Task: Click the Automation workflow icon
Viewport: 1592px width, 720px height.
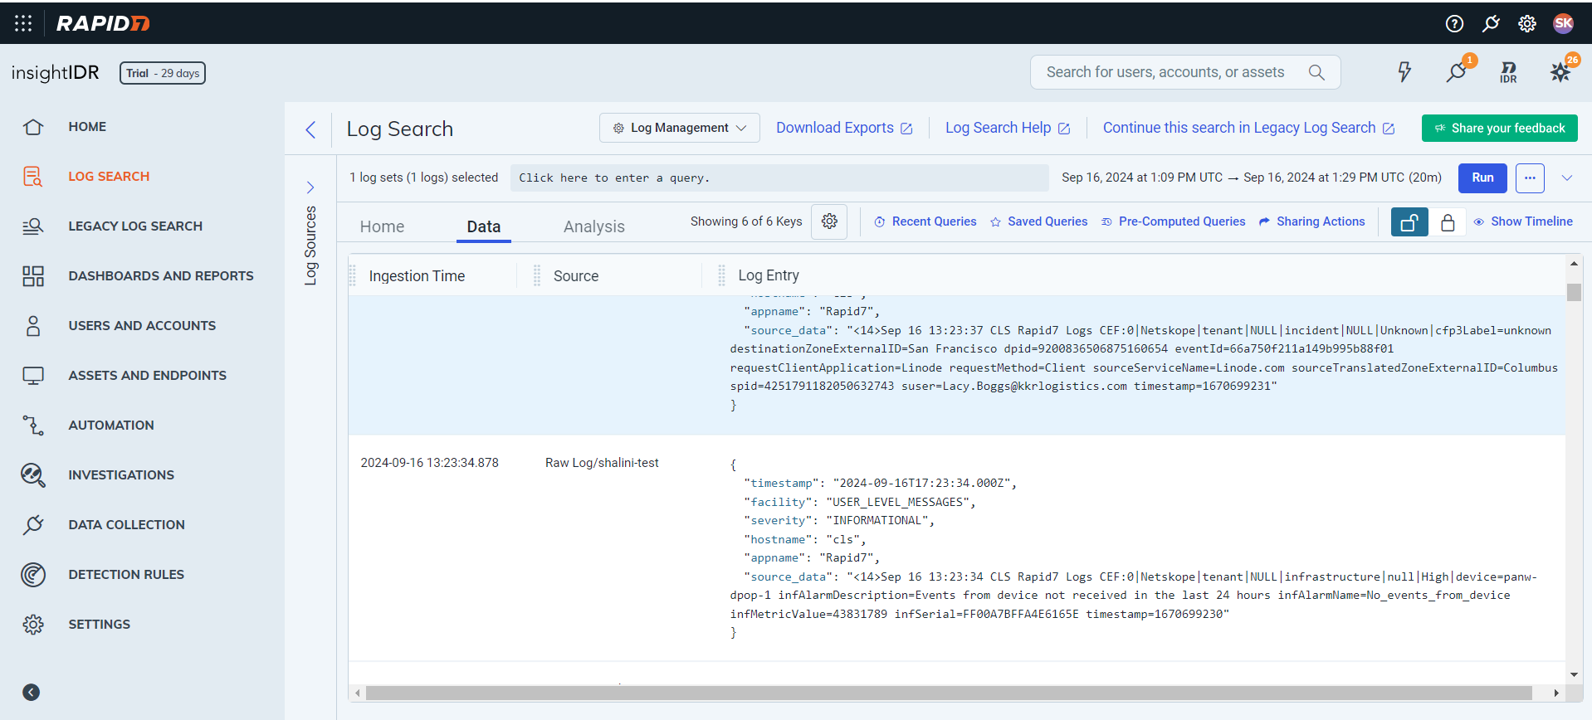Action: 33,426
